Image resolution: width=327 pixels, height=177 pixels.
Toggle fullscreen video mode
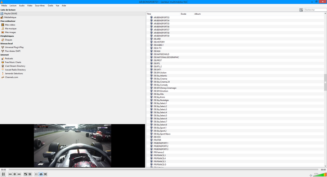coord(25,174)
